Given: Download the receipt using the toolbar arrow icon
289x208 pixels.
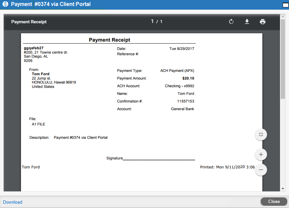Looking at the screenshot, I should 247,22.
